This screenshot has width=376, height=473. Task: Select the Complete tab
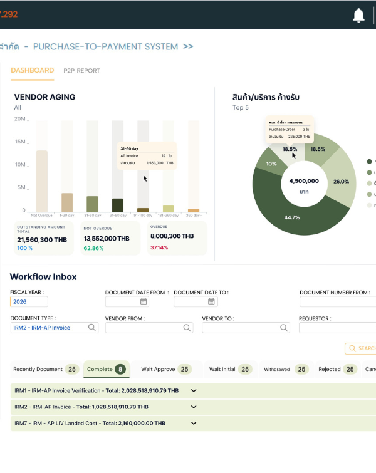click(107, 369)
